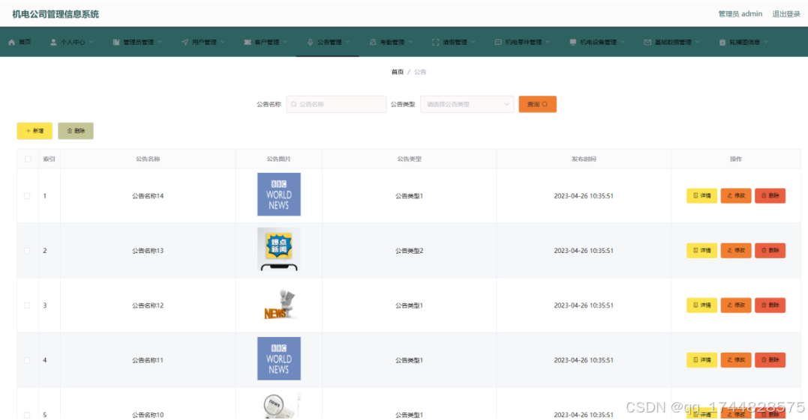Open the 公告类型 select dropdown

click(x=467, y=104)
